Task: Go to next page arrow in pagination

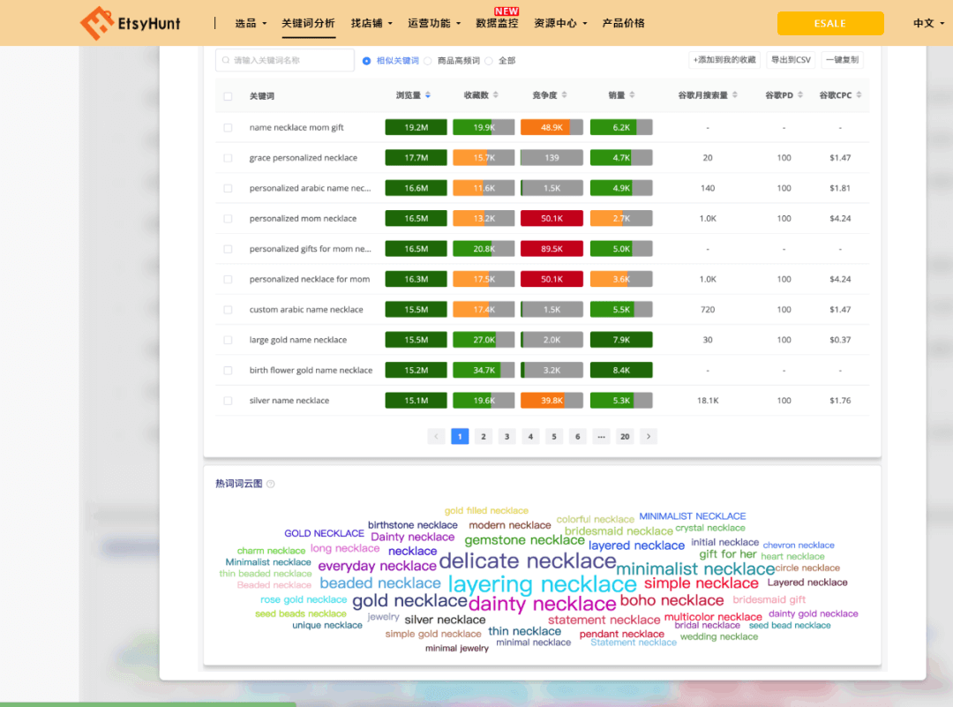Action: click(x=649, y=436)
